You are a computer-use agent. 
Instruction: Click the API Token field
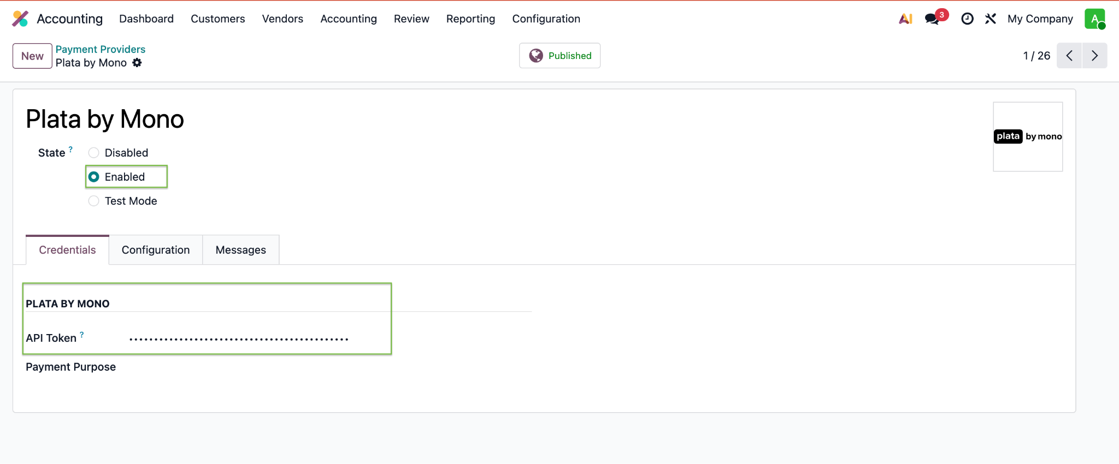pos(329,338)
